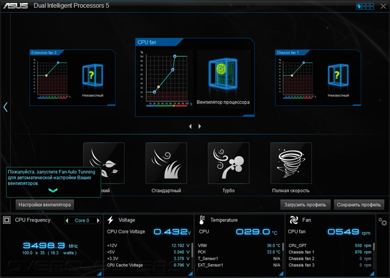Click the orange point on CPU fan curve
The image size is (390, 278).
pyautogui.click(x=158, y=87)
